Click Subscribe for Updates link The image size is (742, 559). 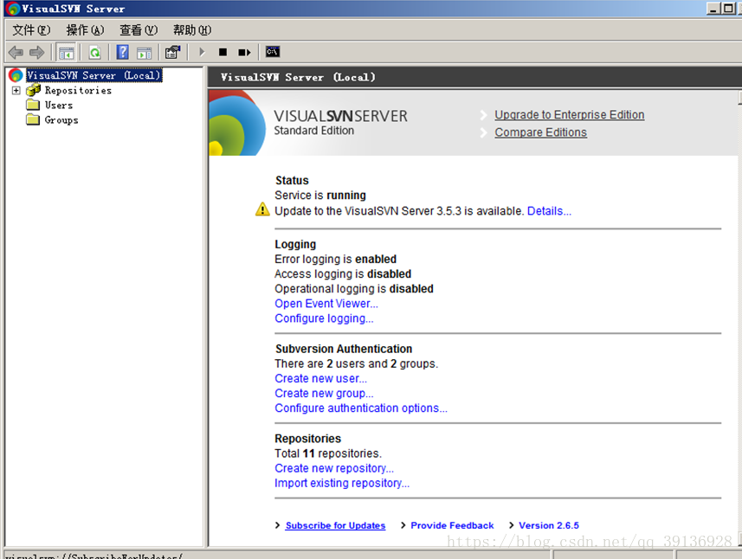[x=336, y=525]
